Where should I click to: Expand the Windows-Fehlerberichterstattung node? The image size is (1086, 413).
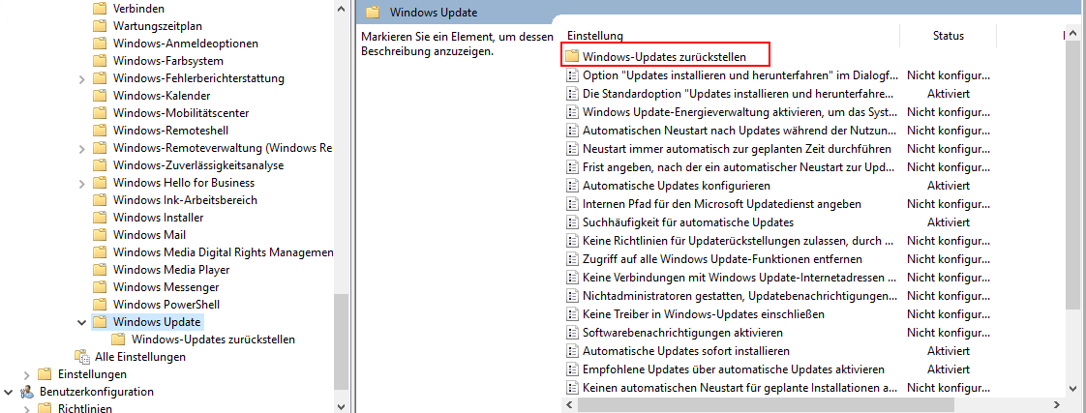pos(82,78)
